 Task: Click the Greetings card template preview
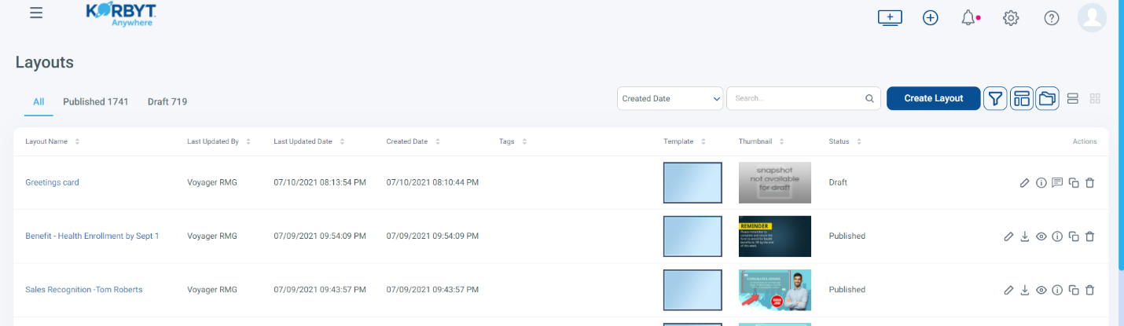(x=692, y=182)
